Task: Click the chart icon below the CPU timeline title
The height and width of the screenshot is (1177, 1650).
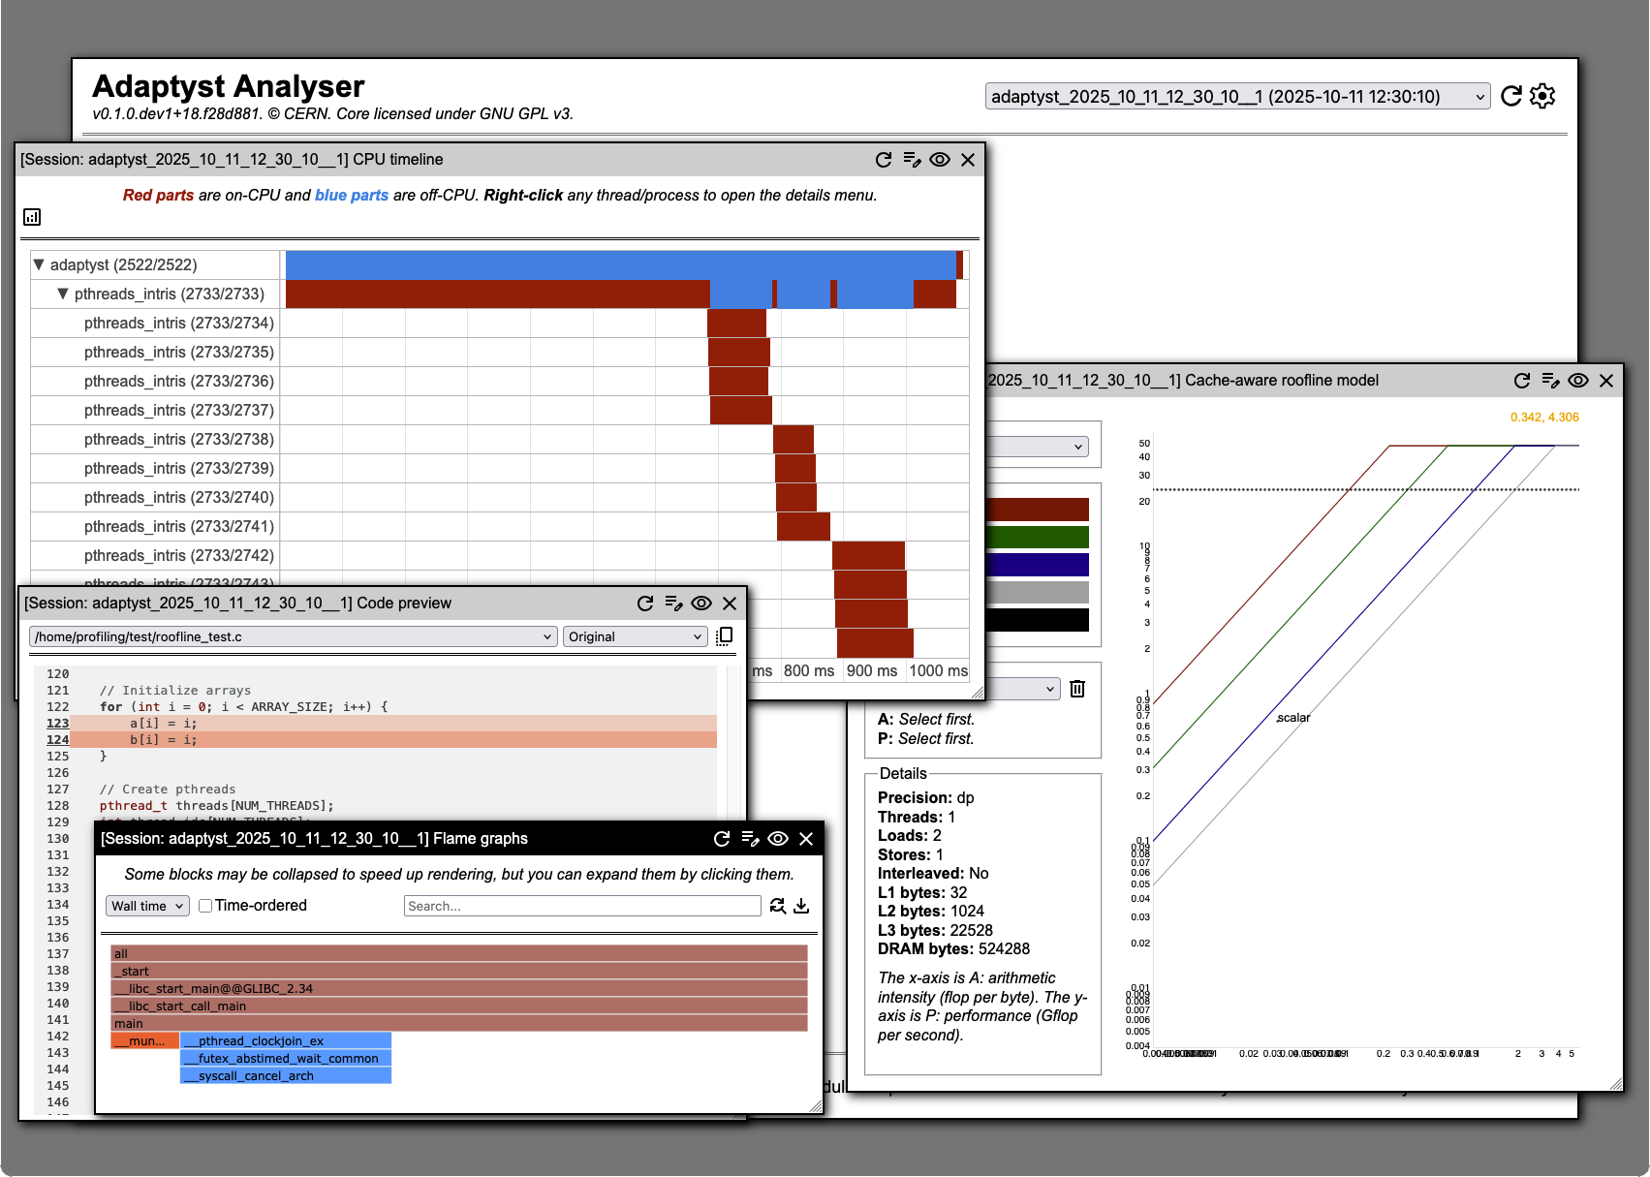Action: coord(32,217)
